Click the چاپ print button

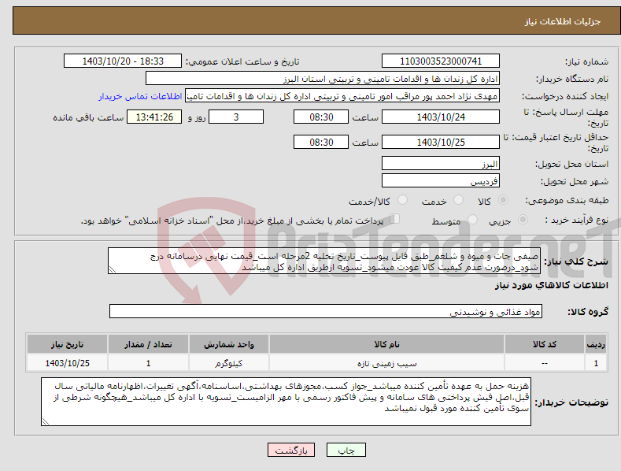(346, 450)
